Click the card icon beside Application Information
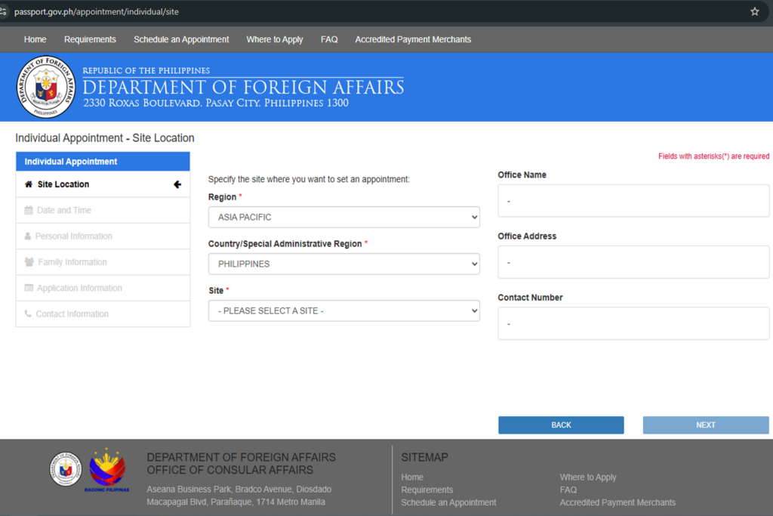The height and width of the screenshot is (516, 773). pos(29,288)
